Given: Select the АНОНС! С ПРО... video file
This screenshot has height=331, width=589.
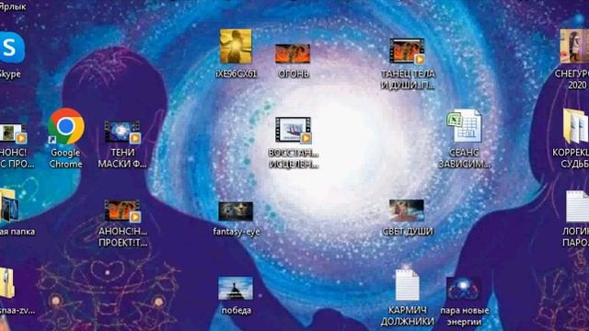Looking at the screenshot, I should coord(13,133).
